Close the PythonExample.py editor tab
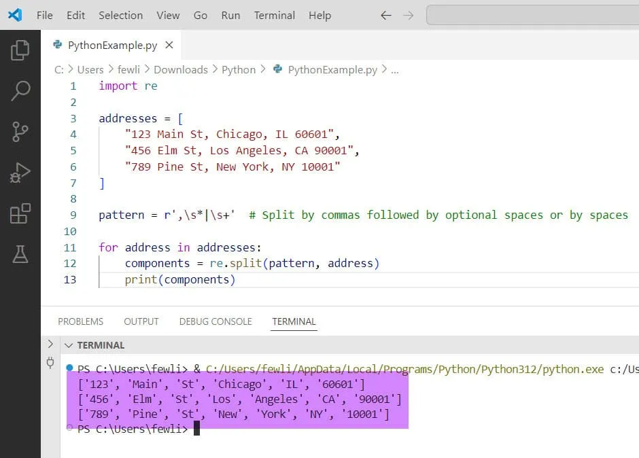This screenshot has width=639, height=458. [x=169, y=45]
